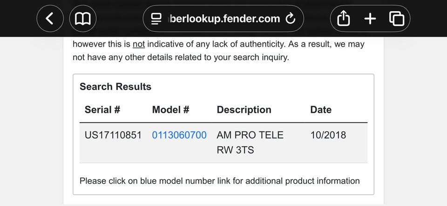Tap the Safari back arrow button
447x206 pixels.
pos(49,19)
